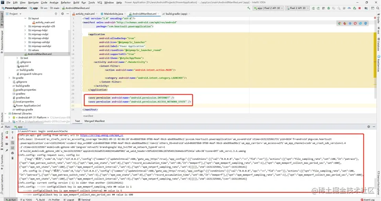Screen dimensions: 381x201
Task: Click the Project panel gear settings icon
Action: click(63, 14)
